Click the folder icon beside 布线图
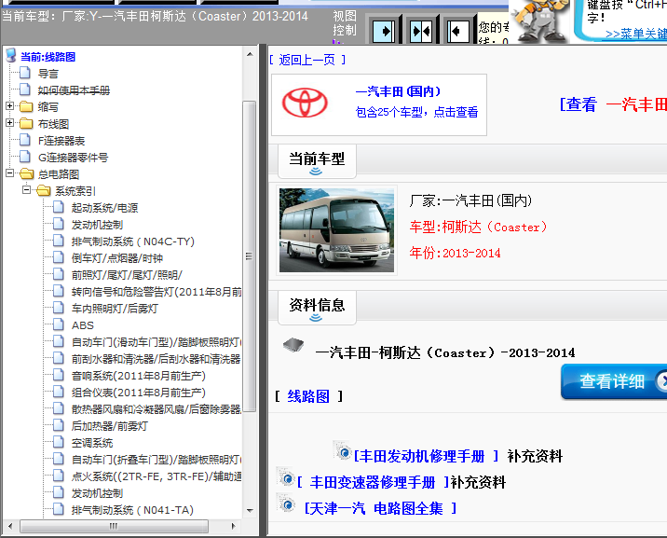 point(26,123)
